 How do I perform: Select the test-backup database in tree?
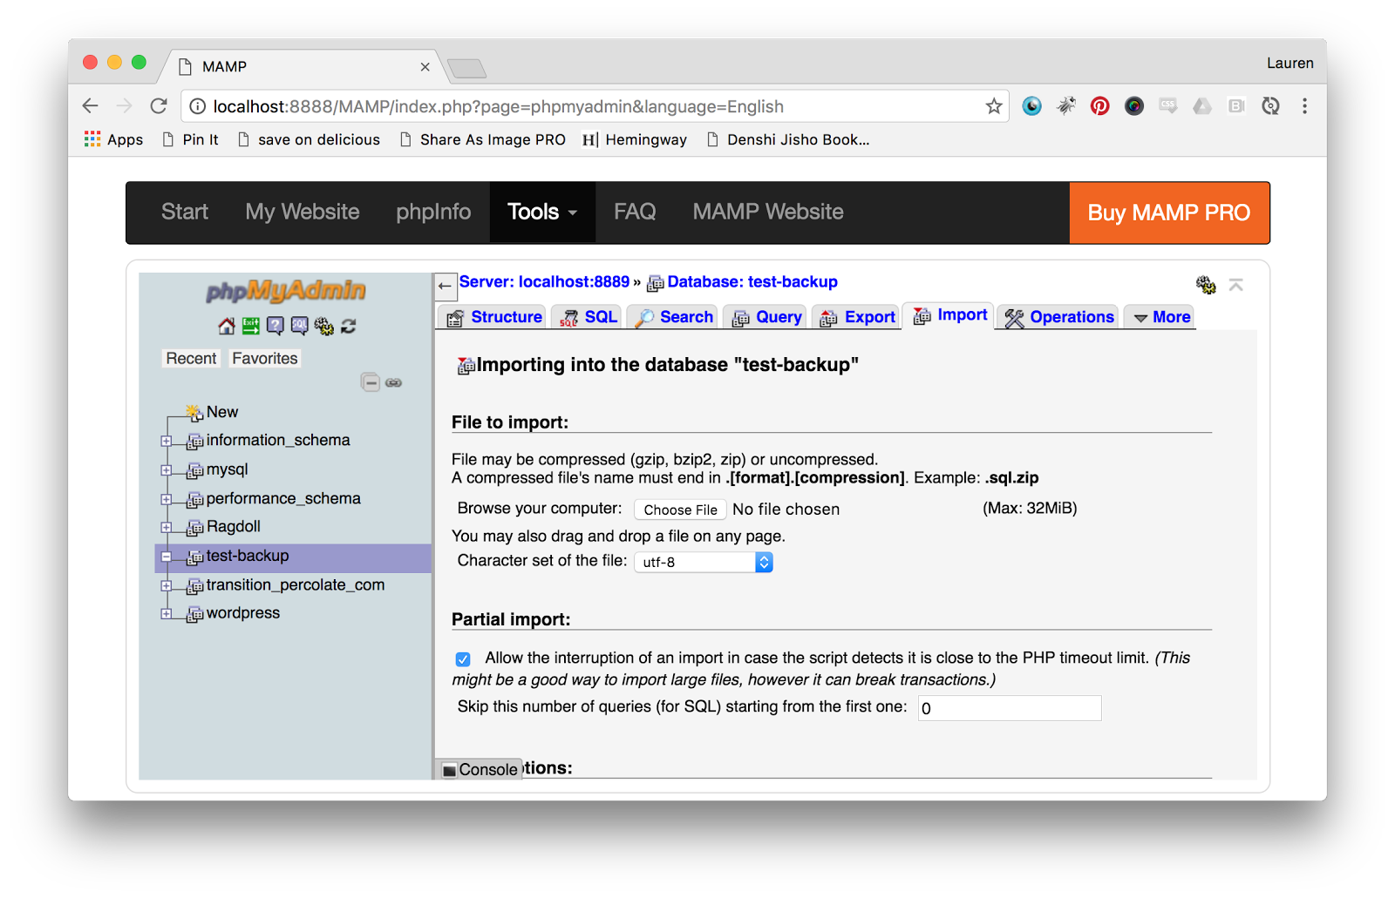click(248, 556)
